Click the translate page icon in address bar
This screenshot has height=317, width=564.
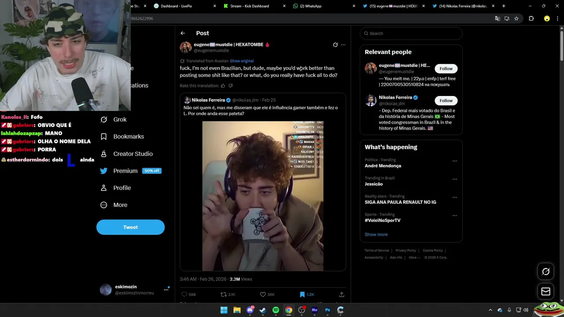[497, 18]
